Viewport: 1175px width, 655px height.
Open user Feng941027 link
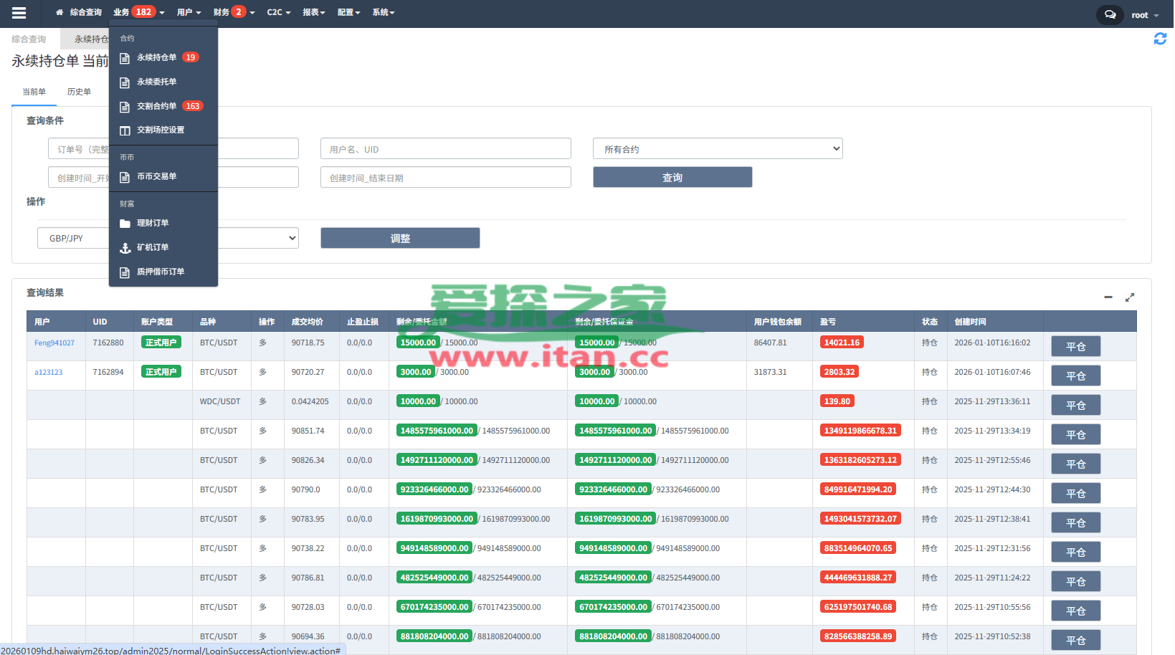[x=54, y=343]
